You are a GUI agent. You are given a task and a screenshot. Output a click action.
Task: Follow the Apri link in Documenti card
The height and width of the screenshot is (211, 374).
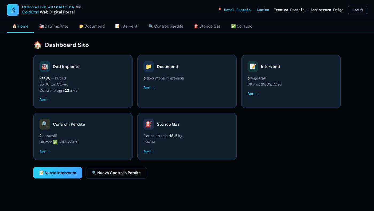click(149, 87)
